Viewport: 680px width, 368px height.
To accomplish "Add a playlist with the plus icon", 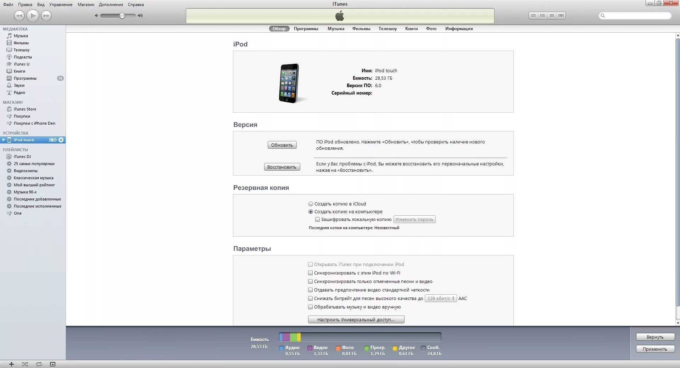I will coord(11,364).
